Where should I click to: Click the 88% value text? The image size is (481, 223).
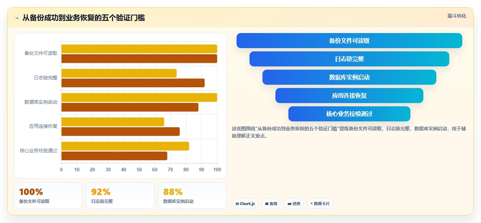tap(173, 192)
